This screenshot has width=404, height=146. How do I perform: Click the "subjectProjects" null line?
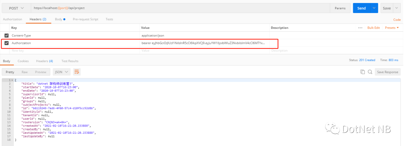pos(41,105)
